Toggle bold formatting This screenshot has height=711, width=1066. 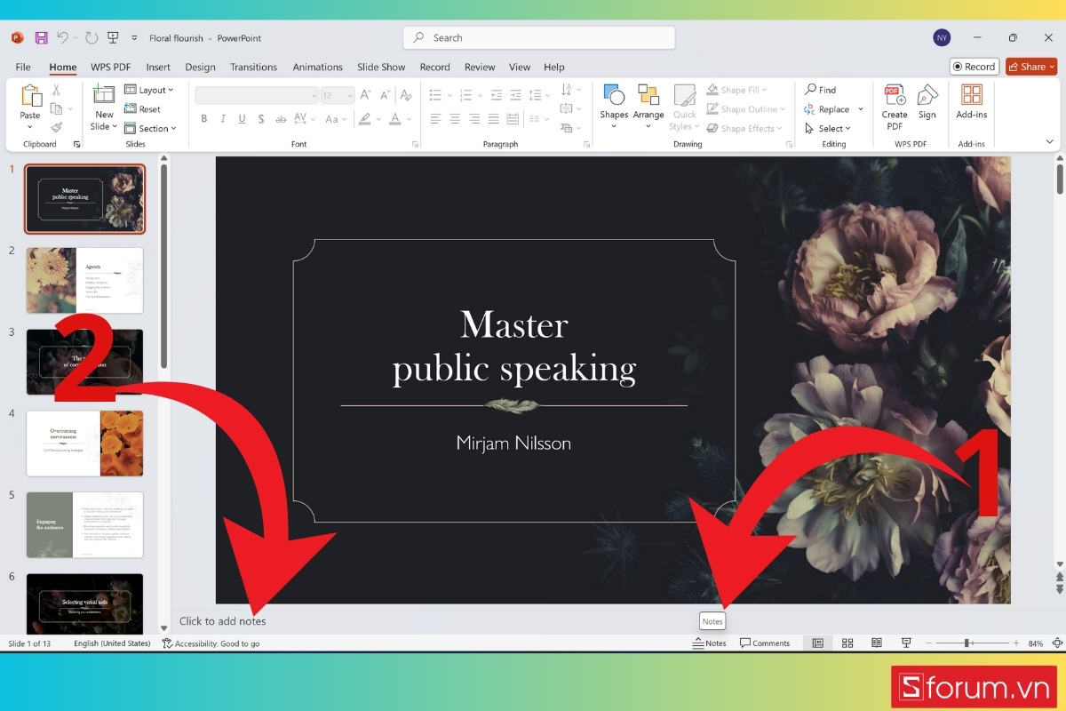tap(203, 118)
